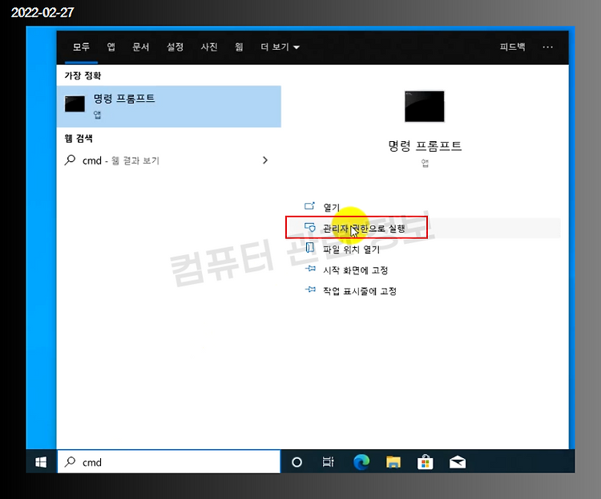The width and height of the screenshot is (601, 499).
Task: Open the 사진 filter tab
Action: pyautogui.click(x=209, y=47)
